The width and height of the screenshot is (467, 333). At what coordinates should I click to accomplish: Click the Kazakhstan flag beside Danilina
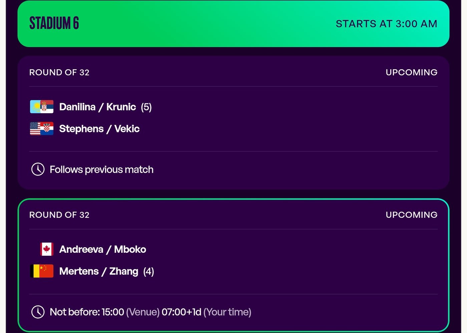coord(35,107)
